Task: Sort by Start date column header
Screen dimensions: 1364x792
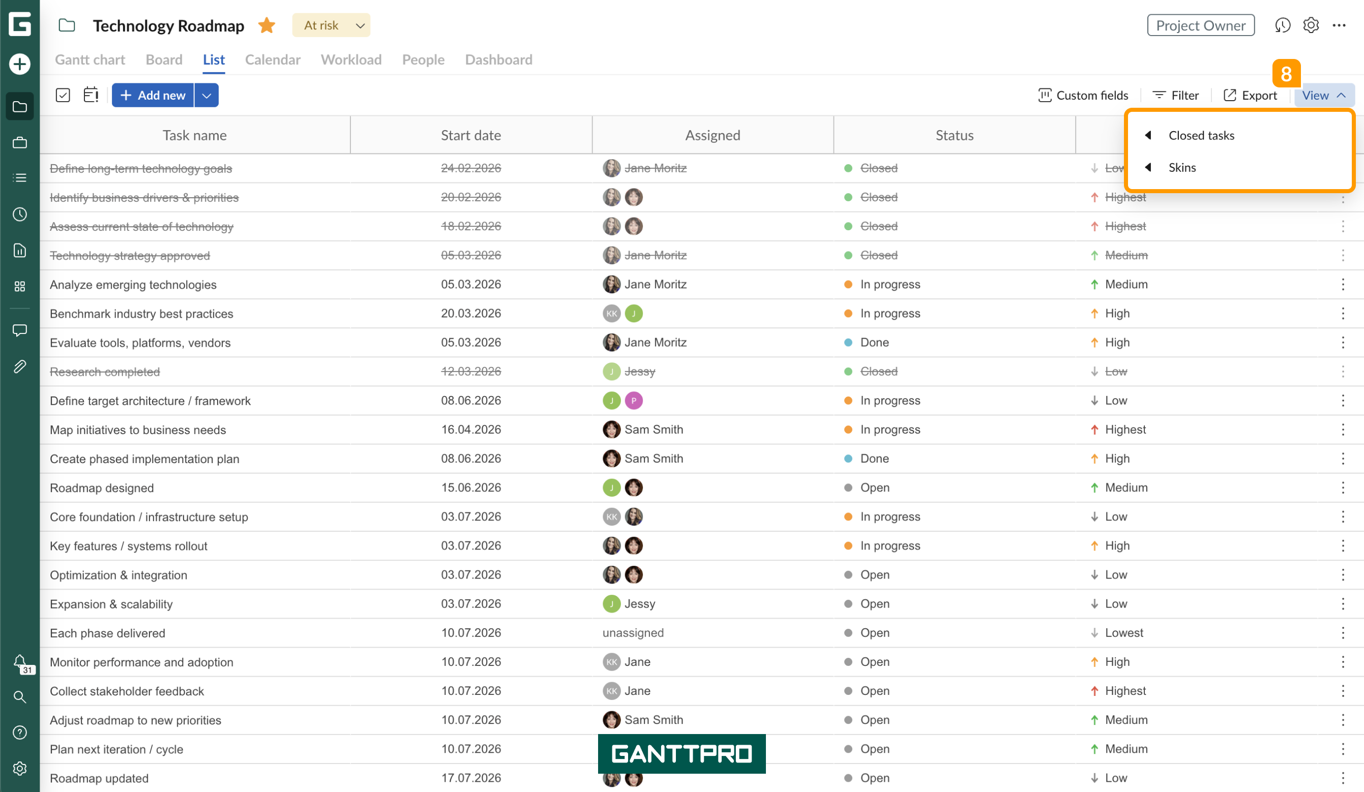Action: click(x=471, y=135)
